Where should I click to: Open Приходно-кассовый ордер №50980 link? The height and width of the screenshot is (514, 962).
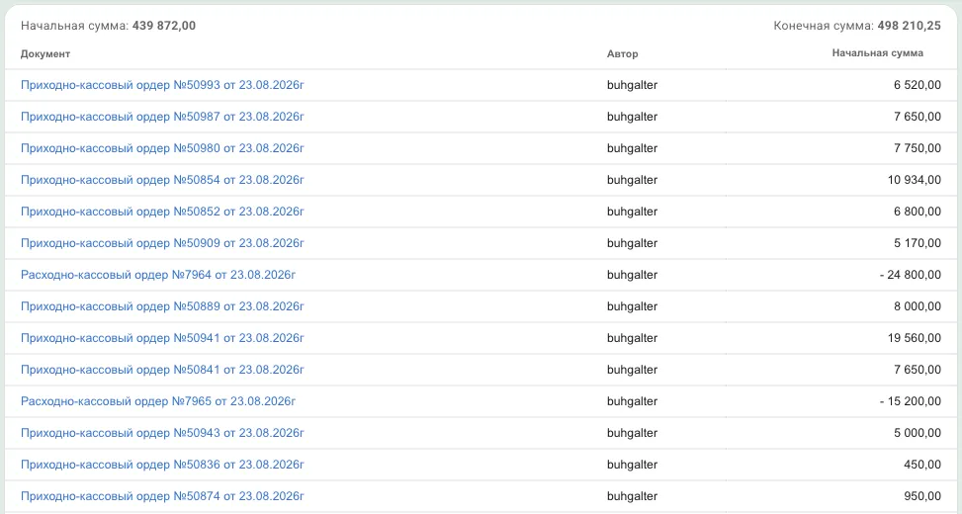click(162, 148)
